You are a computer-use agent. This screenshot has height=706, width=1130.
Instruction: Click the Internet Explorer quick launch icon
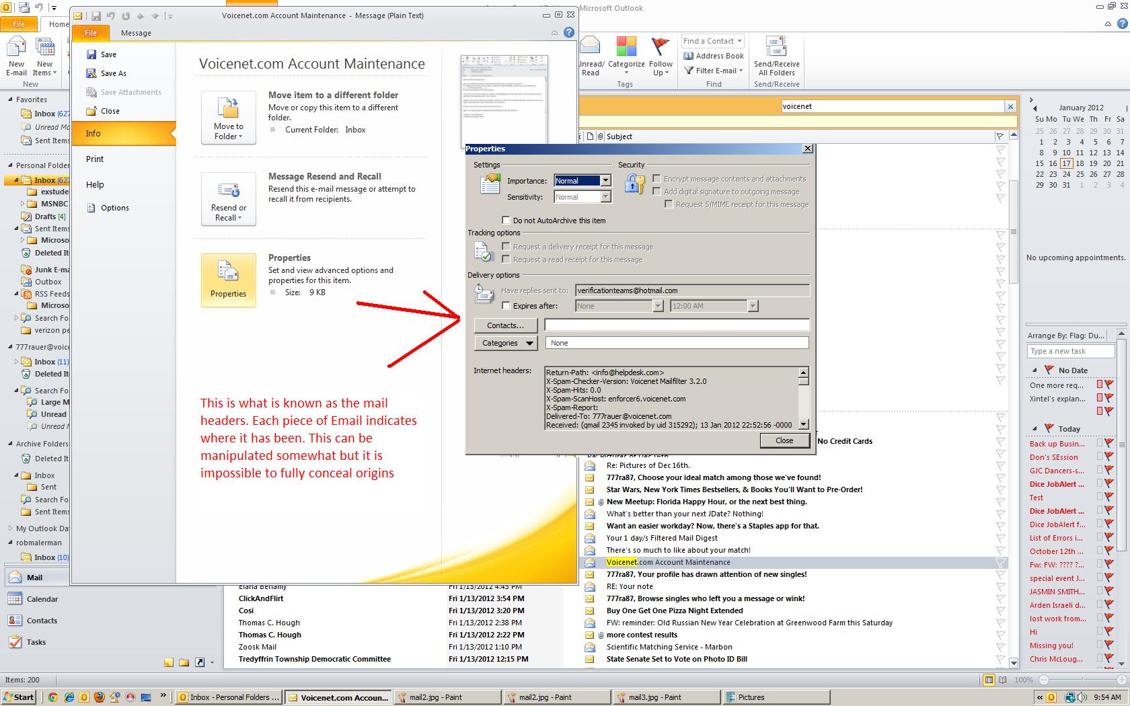[69, 697]
